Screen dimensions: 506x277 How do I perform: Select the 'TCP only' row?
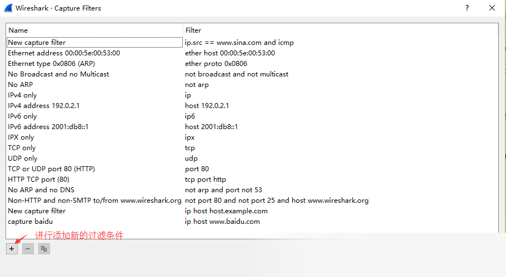22,148
